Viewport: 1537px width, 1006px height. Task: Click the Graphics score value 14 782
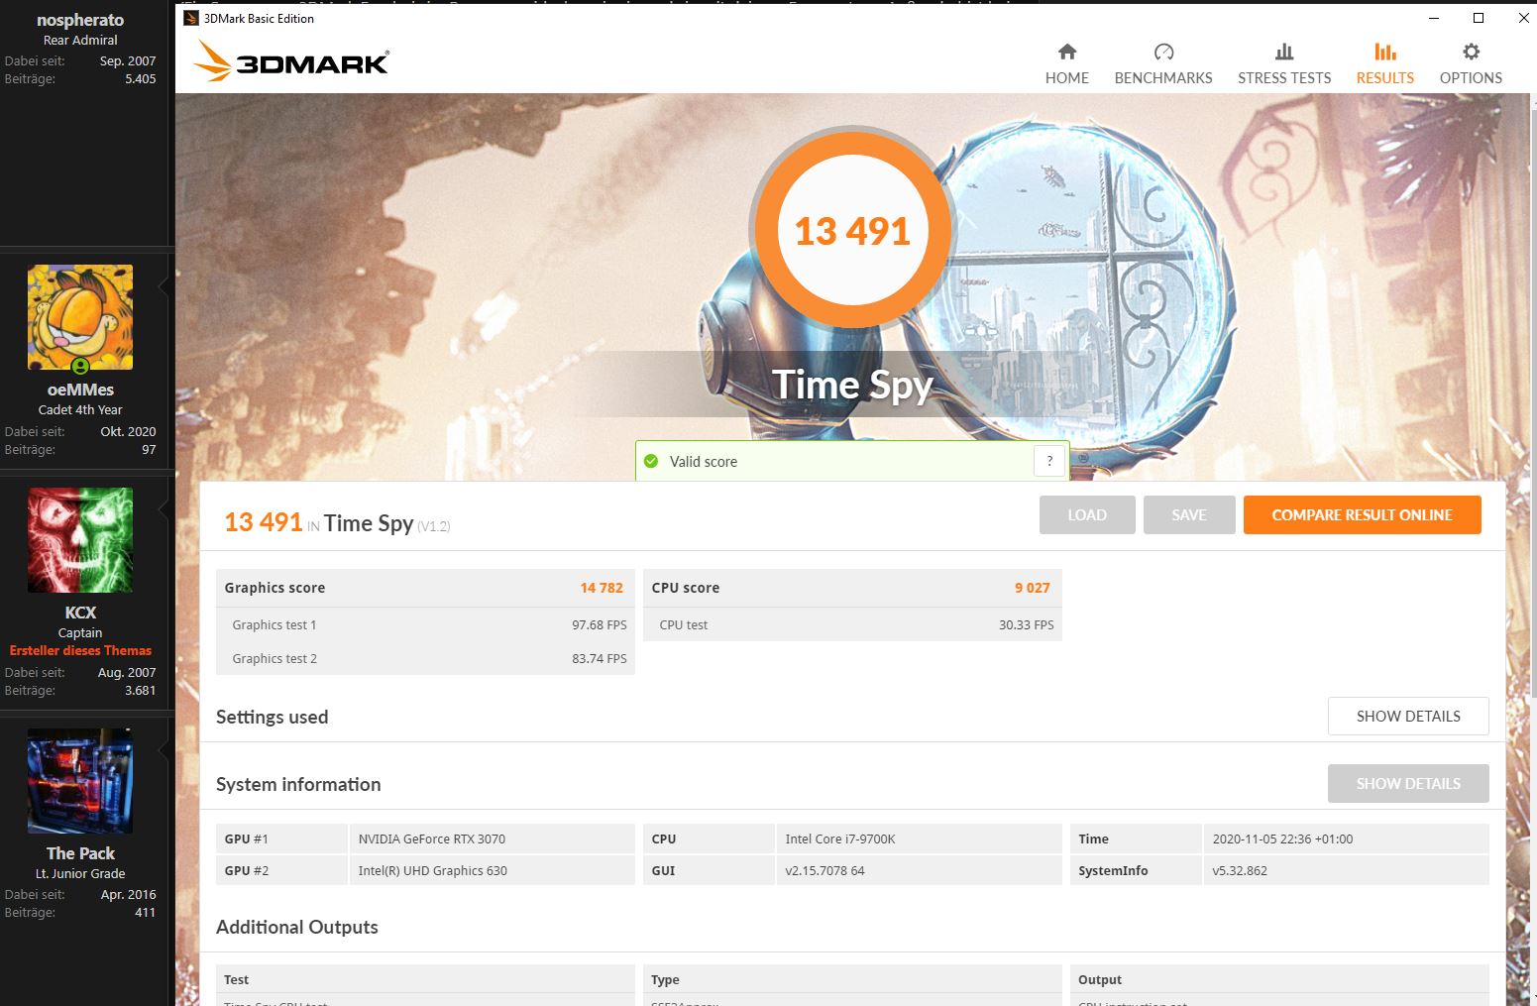(602, 588)
